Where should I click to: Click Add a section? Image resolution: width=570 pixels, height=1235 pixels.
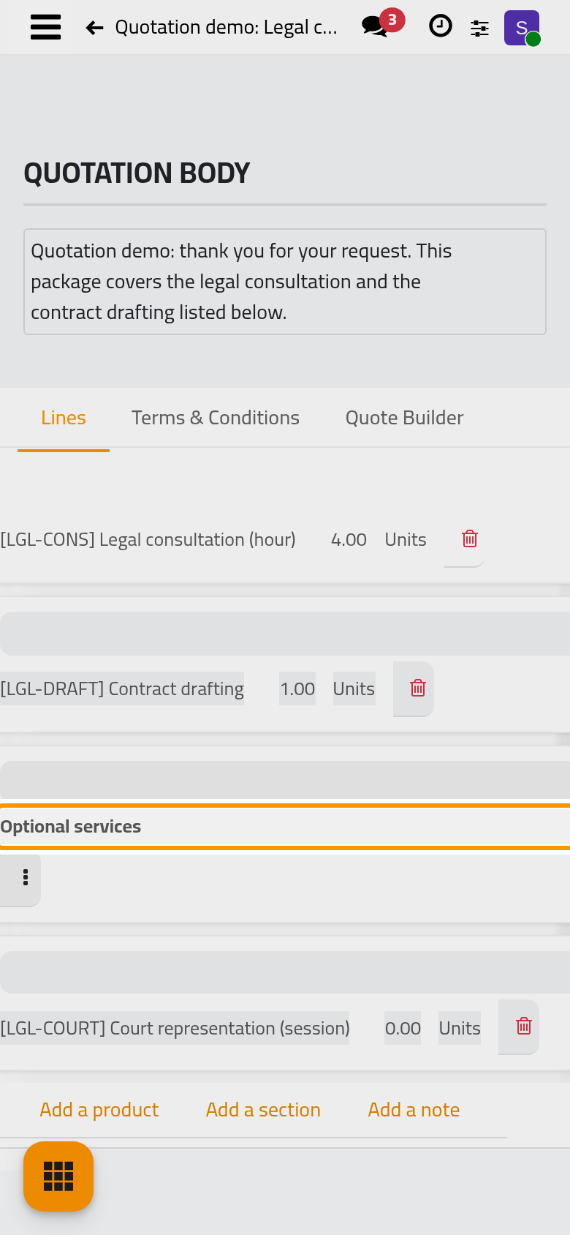263,1110
